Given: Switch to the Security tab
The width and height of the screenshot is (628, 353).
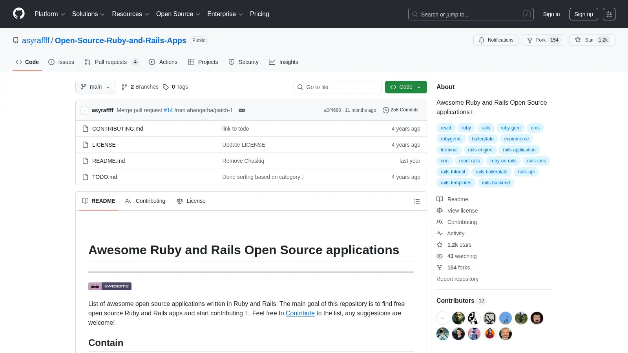Looking at the screenshot, I should tap(243, 62).
